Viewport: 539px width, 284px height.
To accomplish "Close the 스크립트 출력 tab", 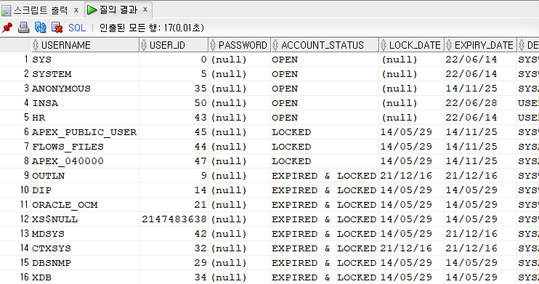I will point(76,10).
